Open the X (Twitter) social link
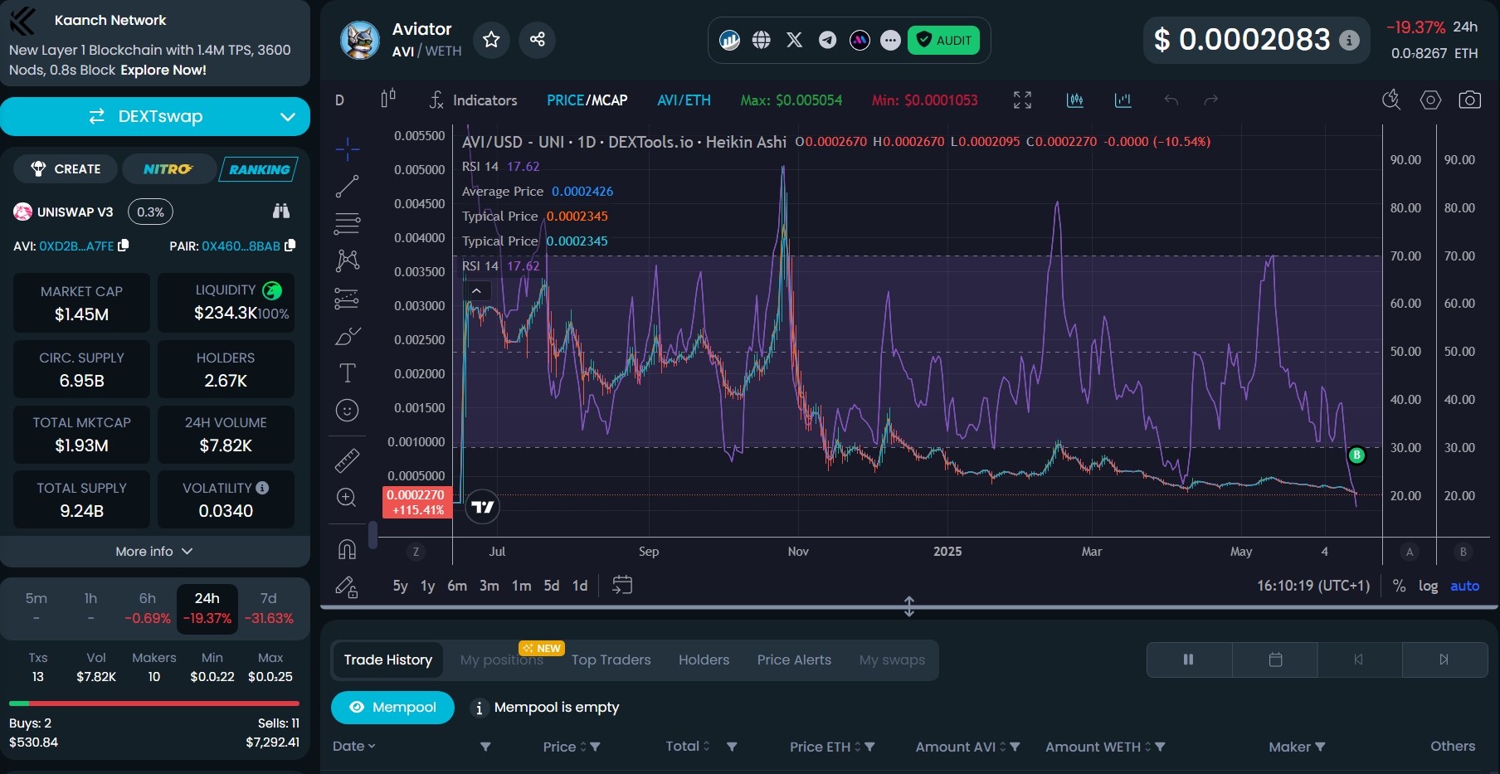The width and height of the screenshot is (1500, 774). pyautogui.click(x=795, y=40)
